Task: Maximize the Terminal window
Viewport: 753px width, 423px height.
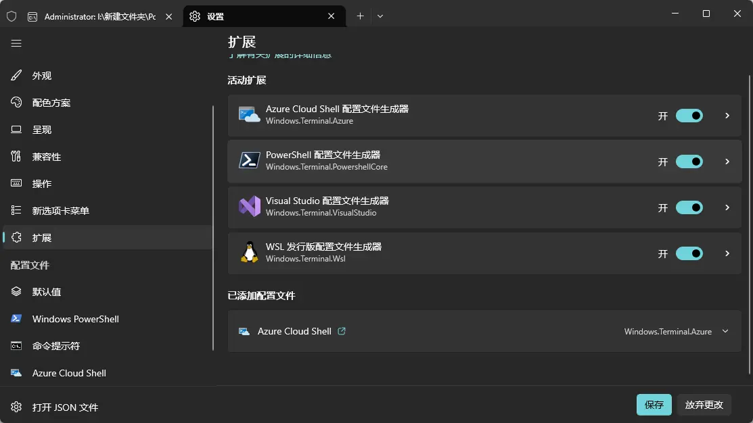Action: 706,14
